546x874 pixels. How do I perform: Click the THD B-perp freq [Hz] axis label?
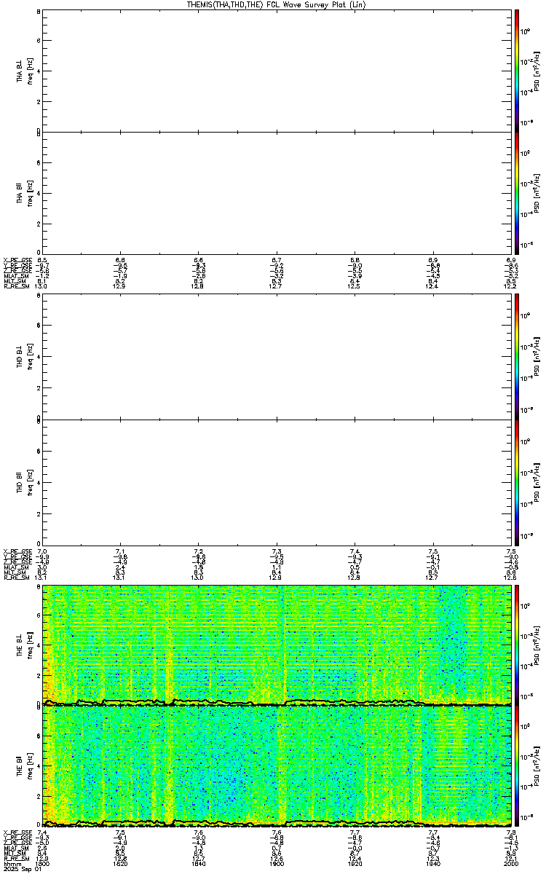click(30, 357)
